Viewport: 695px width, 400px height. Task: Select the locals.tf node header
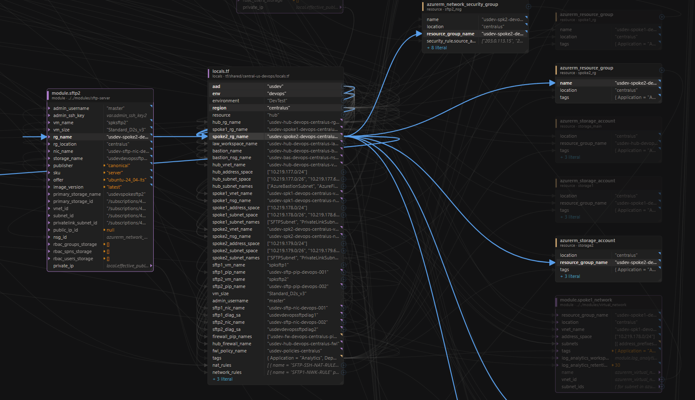[x=276, y=73]
